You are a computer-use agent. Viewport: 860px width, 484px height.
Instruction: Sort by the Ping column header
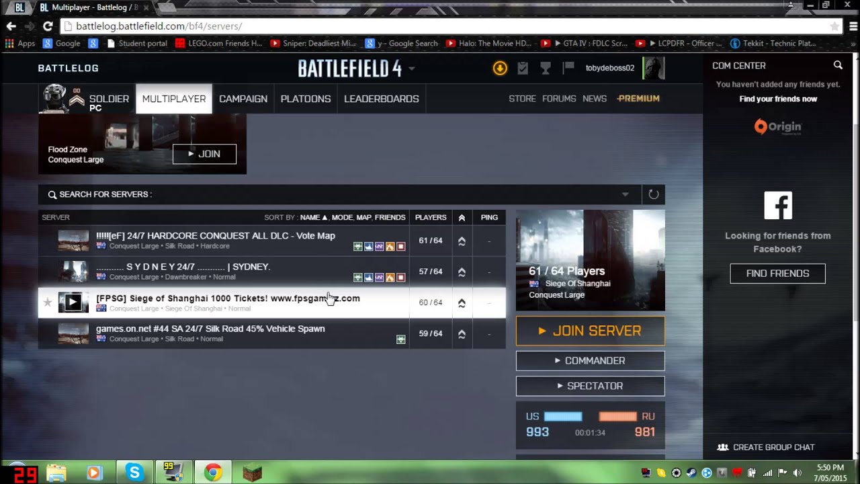[489, 217]
